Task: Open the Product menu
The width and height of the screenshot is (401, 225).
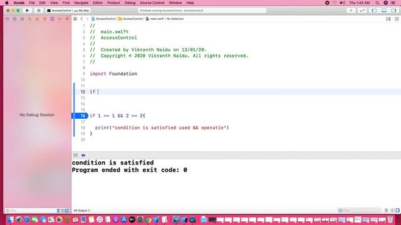Action: coord(113,2)
